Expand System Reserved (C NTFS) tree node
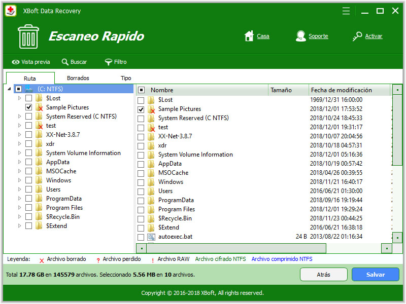This screenshot has width=406, height=304. [19, 117]
